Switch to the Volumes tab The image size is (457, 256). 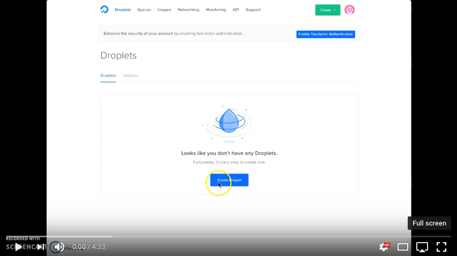(131, 75)
